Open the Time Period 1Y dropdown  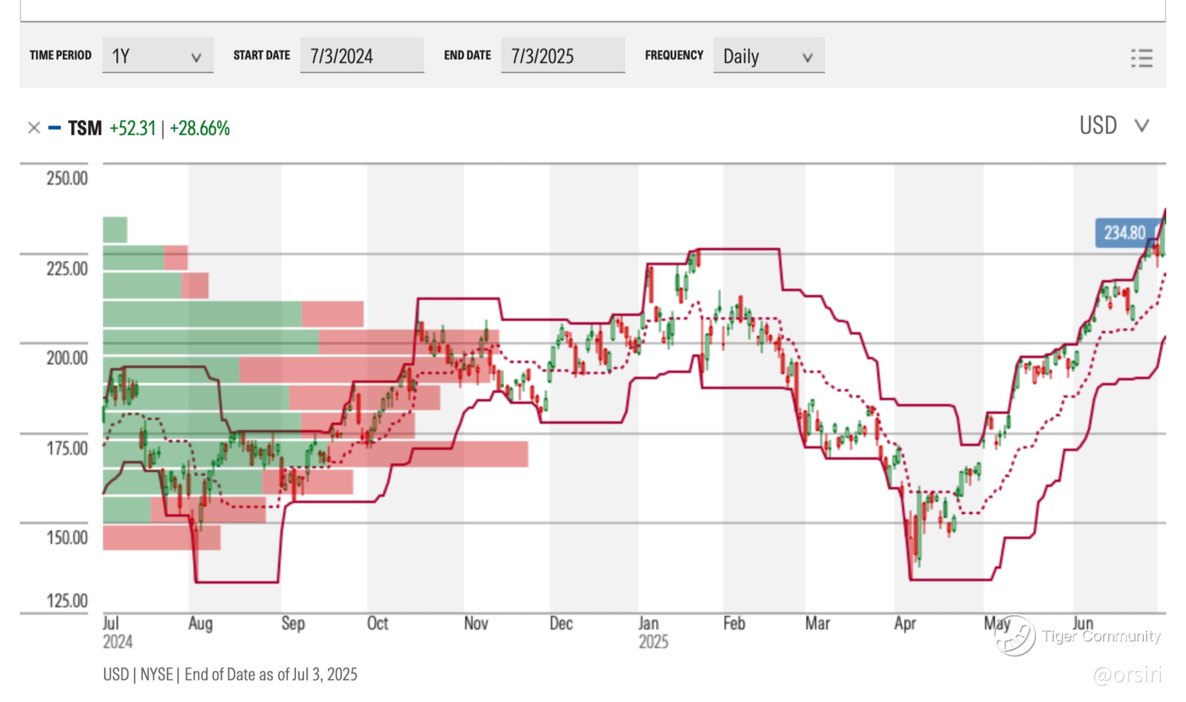pos(158,56)
